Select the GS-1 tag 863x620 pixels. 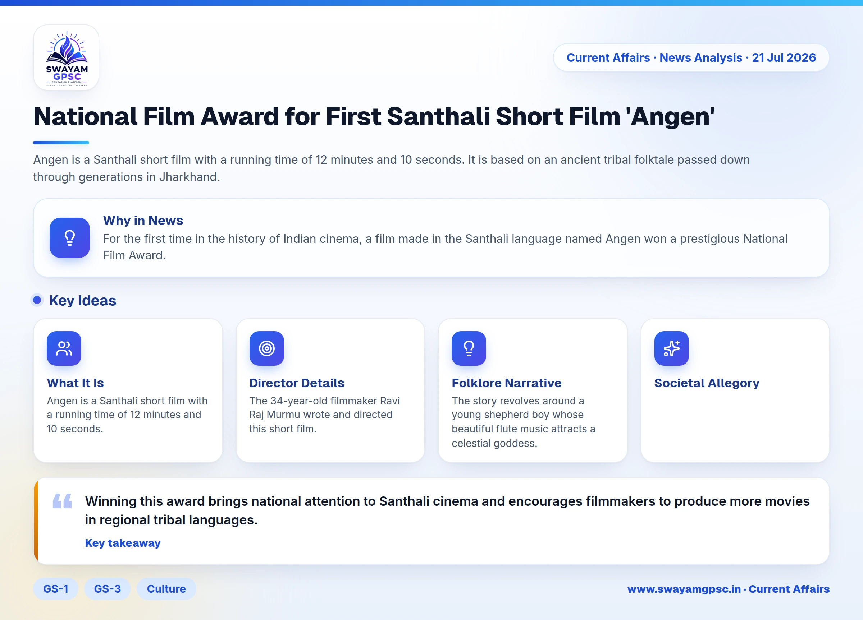tap(55, 589)
